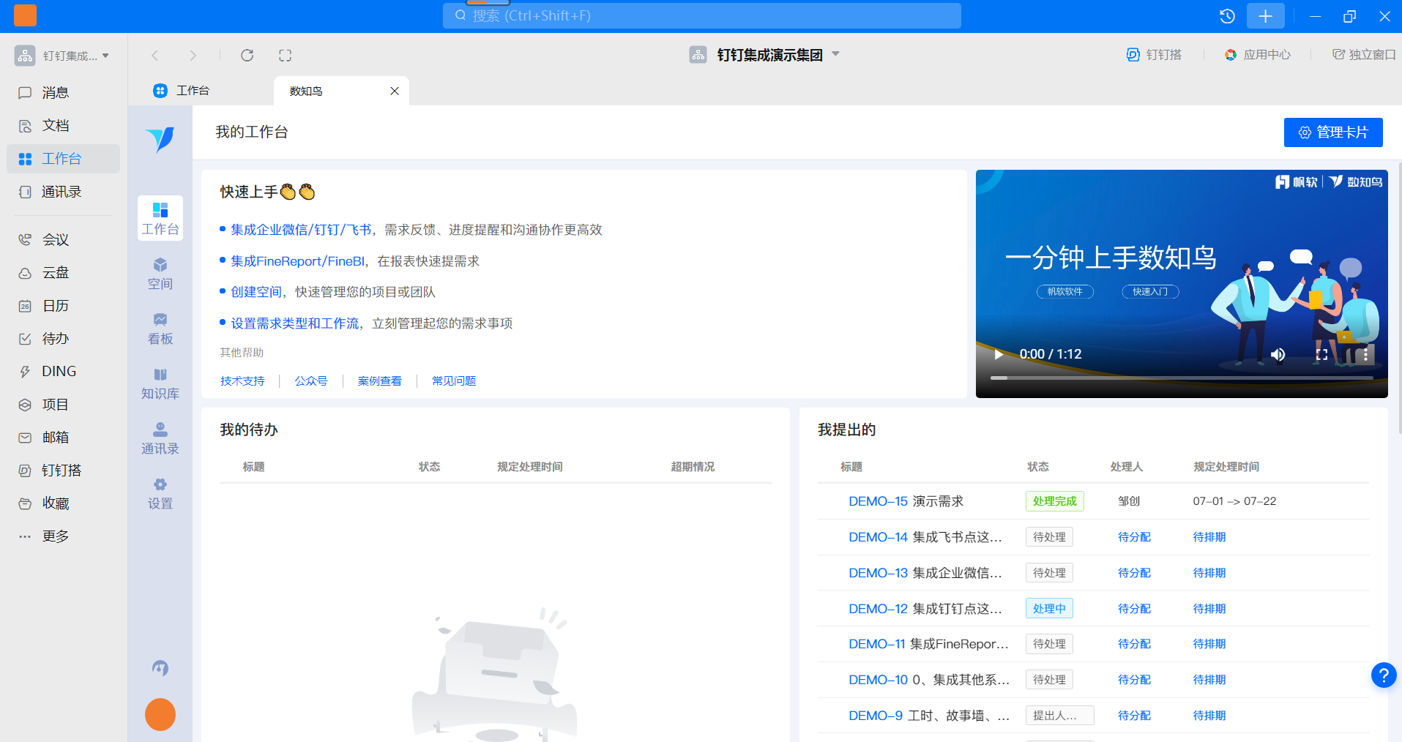Open 项目 in the left sidebar
The image size is (1402, 742).
pos(62,405)
